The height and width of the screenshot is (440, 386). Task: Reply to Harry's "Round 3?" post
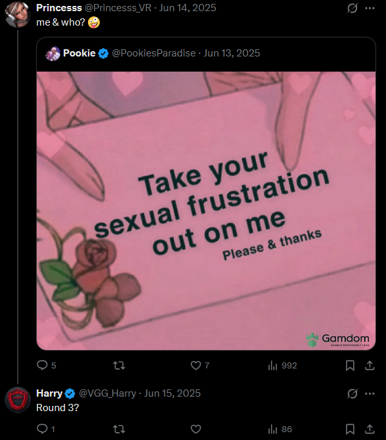pos(46,429)
